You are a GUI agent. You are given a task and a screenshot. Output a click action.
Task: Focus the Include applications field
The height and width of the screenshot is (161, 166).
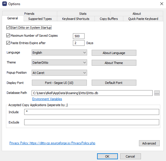tap(92, 112)
